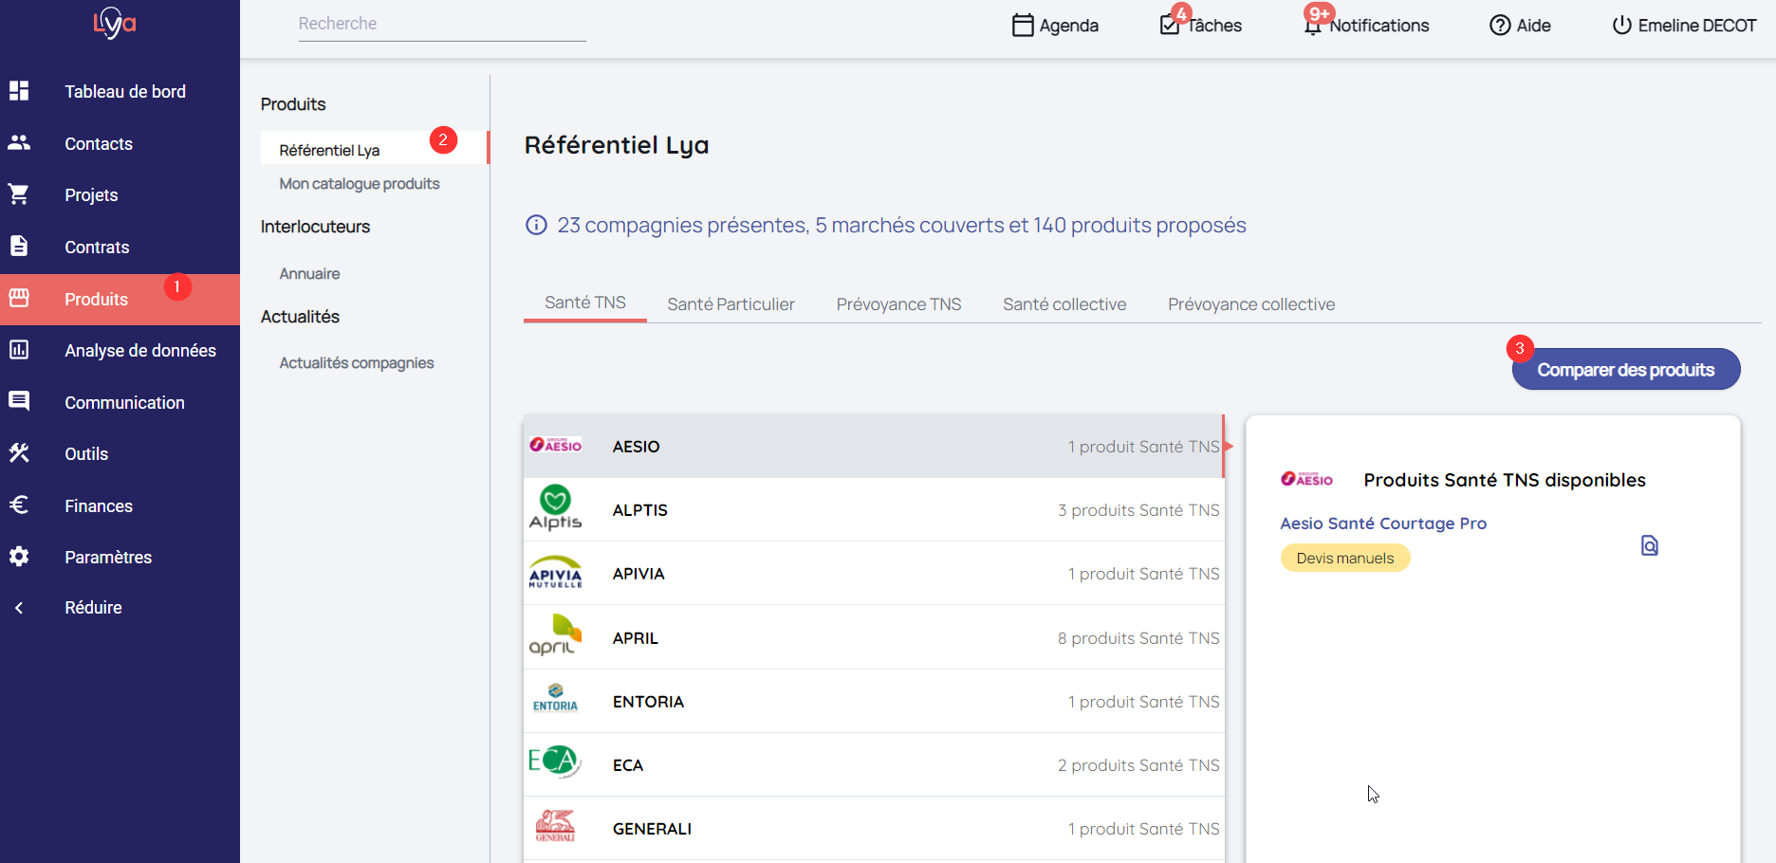Expand the APRIL company row
Viewport: 1776px width, 863px height.
(873, 638)
